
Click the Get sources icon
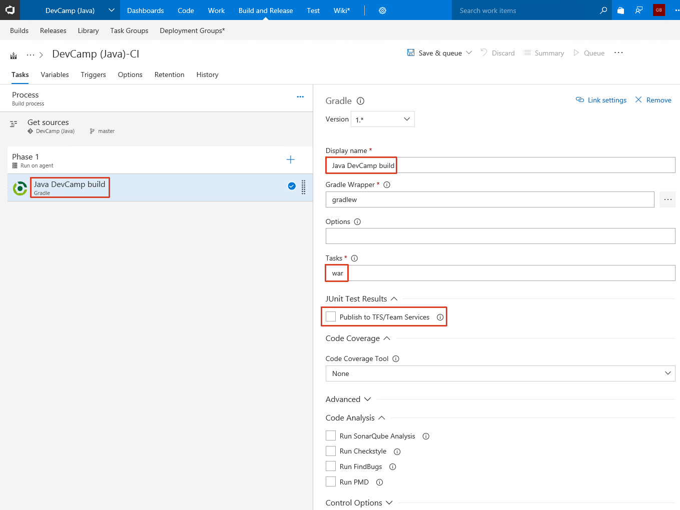14,124
